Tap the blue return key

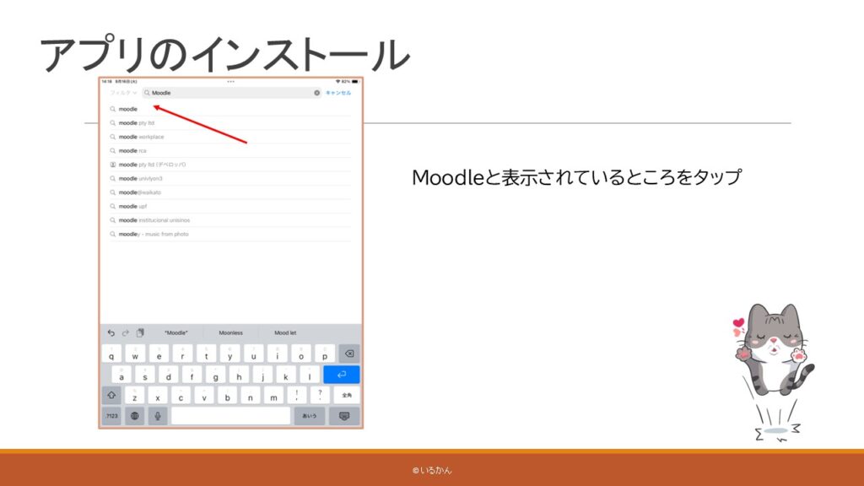pos(341,375)
